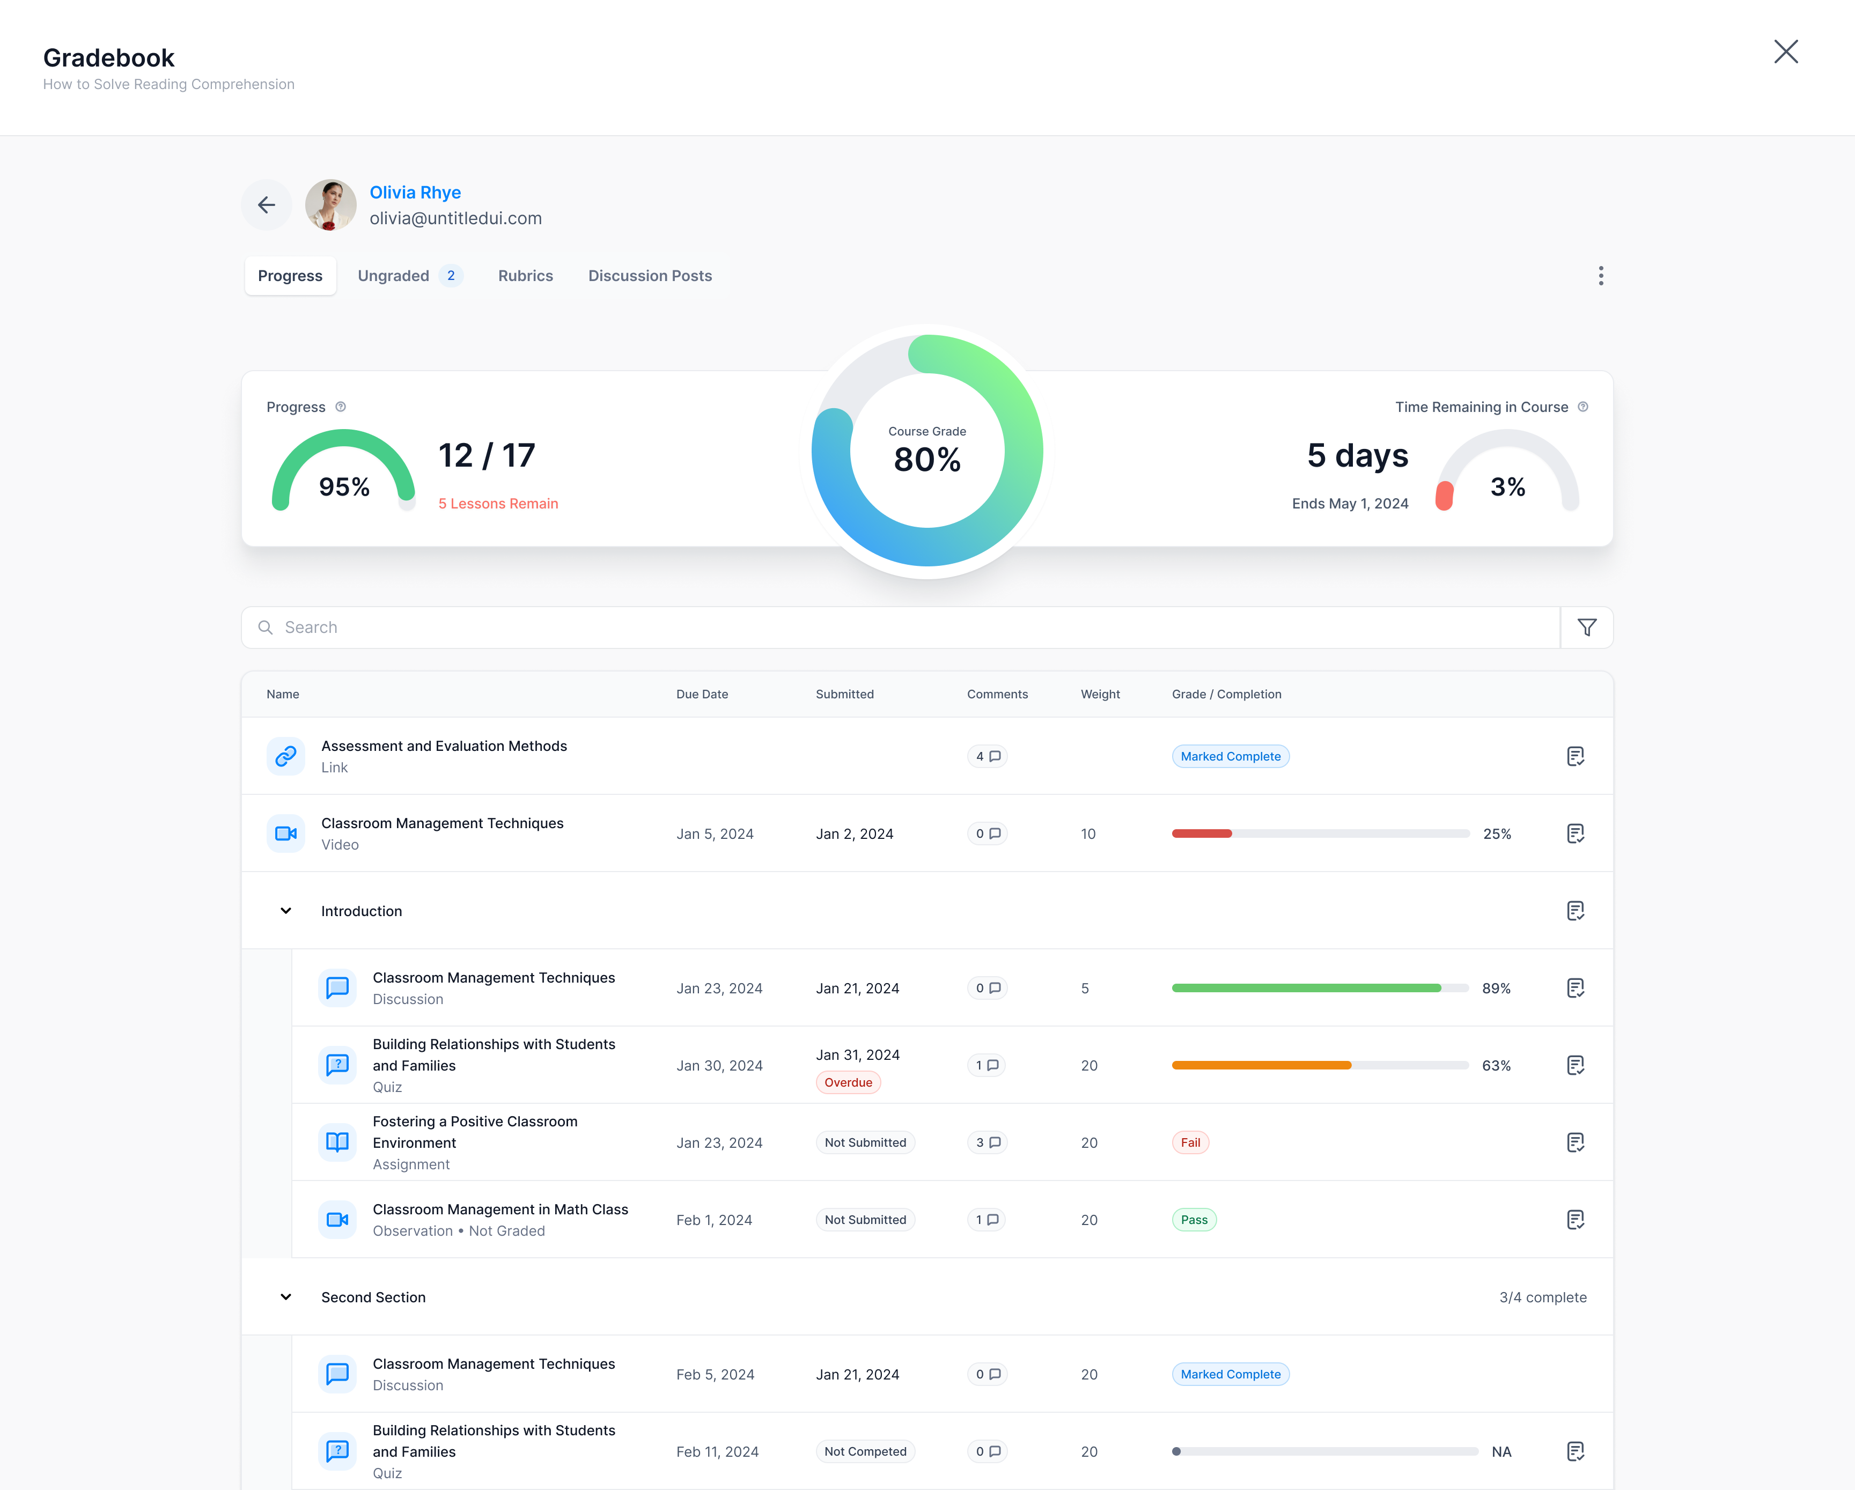The height and width of the screenshot is (1490, 1855).
Task: Close the Gradebook dialog
Action: tap(1785, 51)
